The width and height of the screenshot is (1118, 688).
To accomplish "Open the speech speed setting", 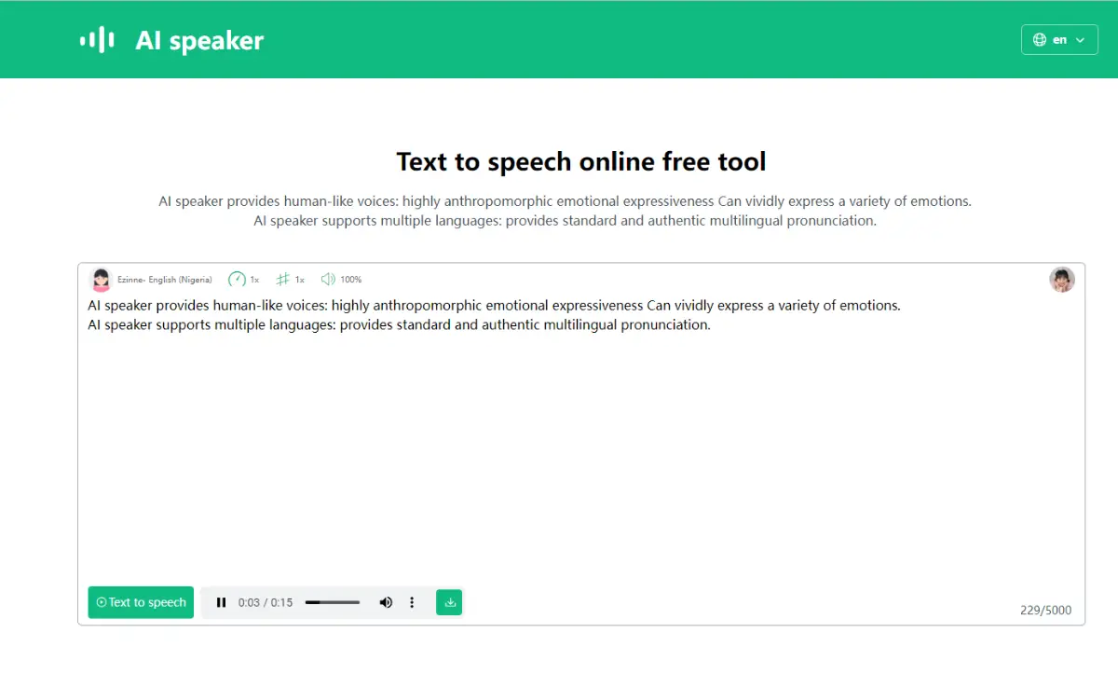I will tap(243, 279).
